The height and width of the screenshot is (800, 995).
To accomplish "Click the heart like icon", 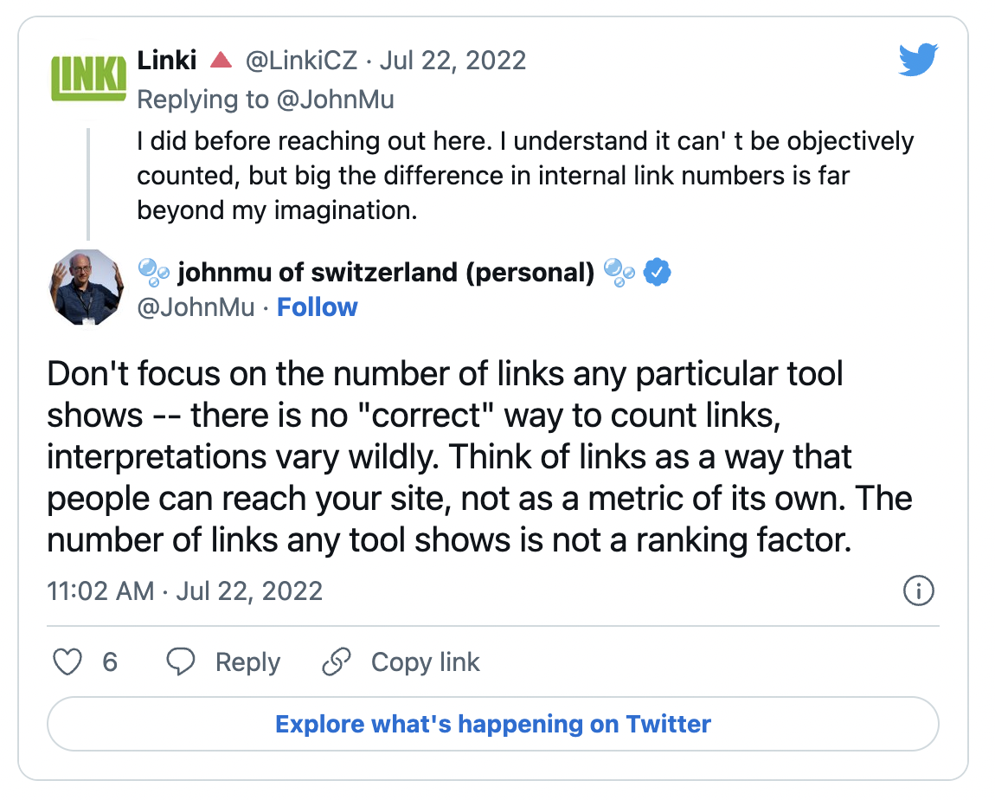I will click(68, 662).
